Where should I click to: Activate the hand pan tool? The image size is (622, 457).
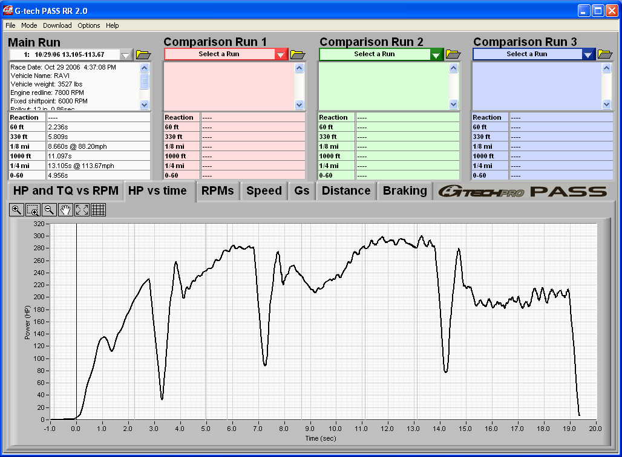click(65, 210)
